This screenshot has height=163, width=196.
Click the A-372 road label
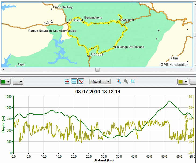pyautogui.click(x=48, y=23)
